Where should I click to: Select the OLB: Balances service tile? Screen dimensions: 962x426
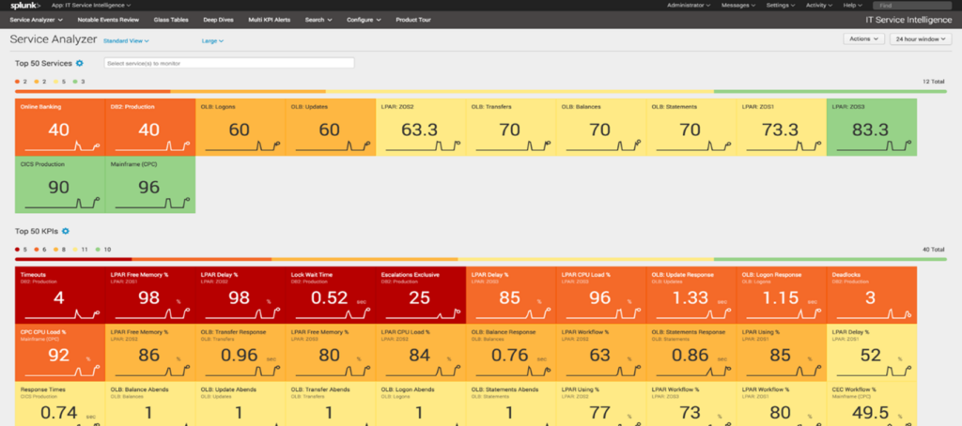coord(601,127)
